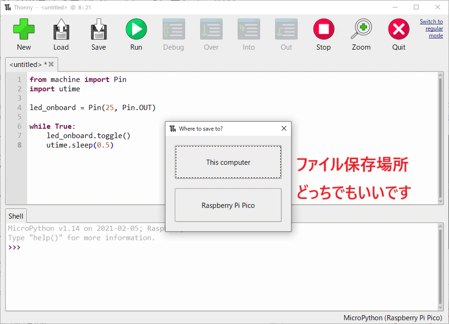449x324 pixels.
Task: Click the 'MicroPython v1.14' shell banner line
Action: 86,228
